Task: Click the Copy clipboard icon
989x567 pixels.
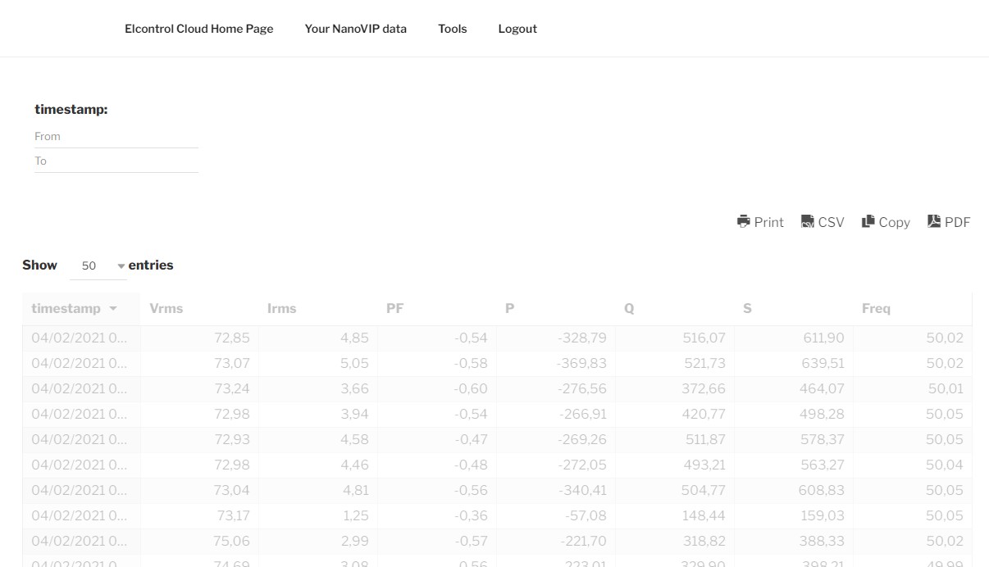Action: pos(868,221)
